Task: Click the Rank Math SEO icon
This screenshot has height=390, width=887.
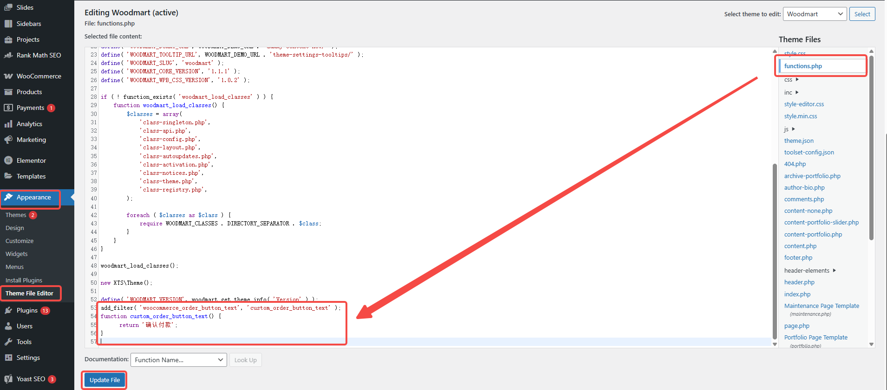Action: coord(8,55)
